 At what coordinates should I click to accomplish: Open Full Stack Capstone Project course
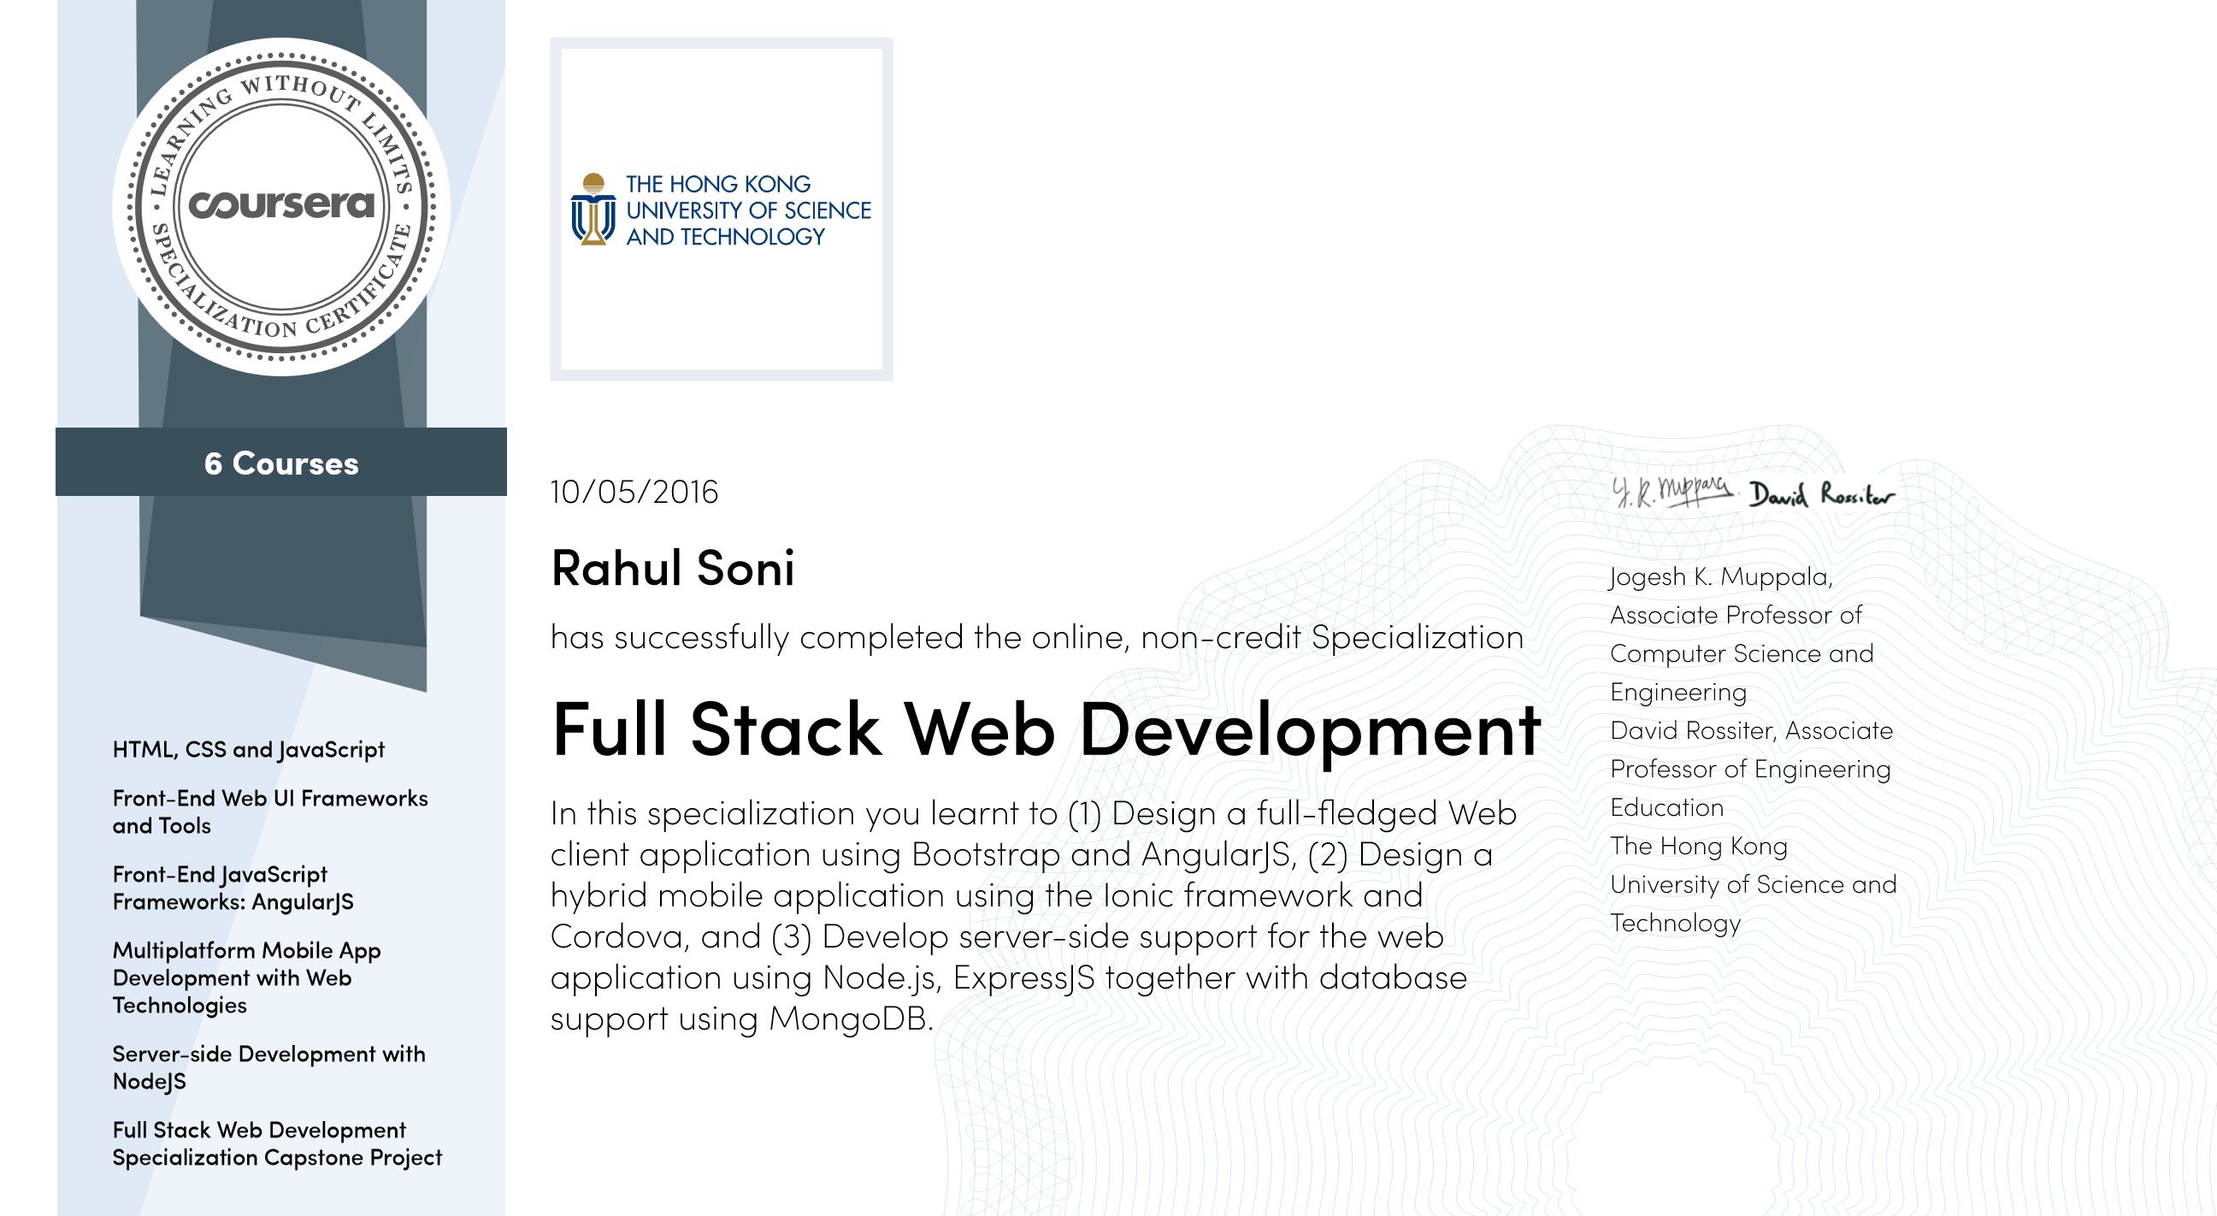[x=276, y=1142]
